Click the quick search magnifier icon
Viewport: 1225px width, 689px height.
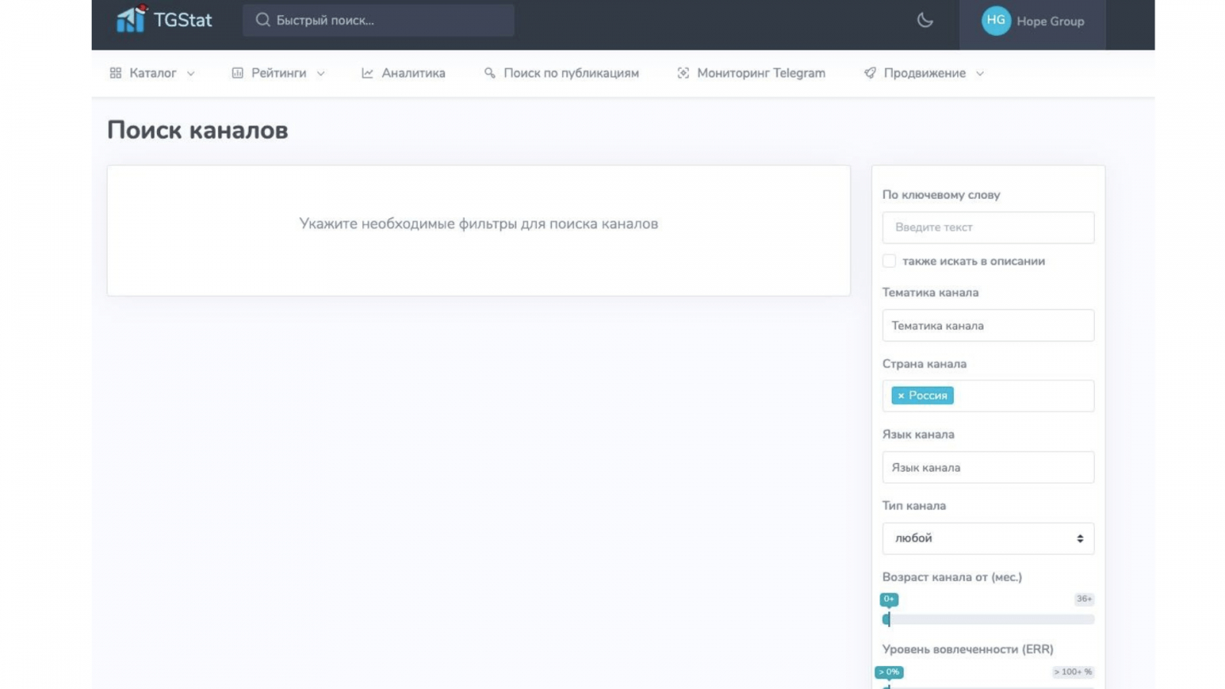[263, 20]
